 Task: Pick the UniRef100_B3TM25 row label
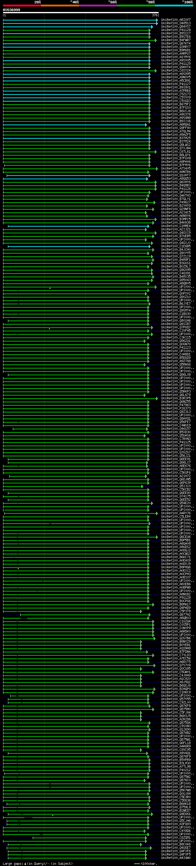pos(176,138)
